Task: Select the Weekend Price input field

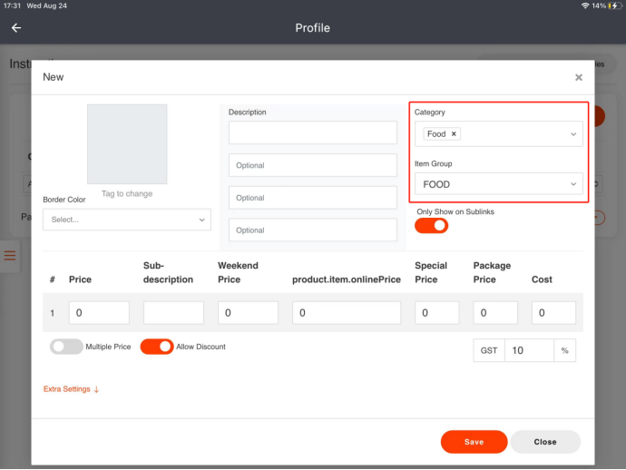Action: pos(248,313)
